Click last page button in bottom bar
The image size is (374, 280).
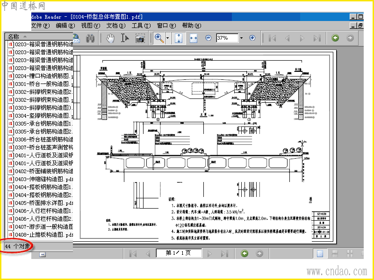click(x=224, y=253)
